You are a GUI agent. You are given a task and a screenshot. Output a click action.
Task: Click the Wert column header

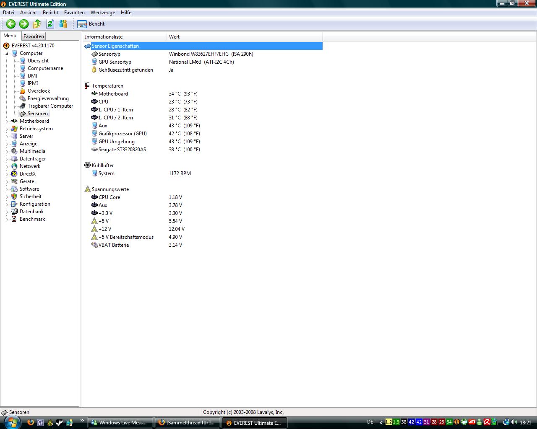pyautogui.click(x=245, y=37)
